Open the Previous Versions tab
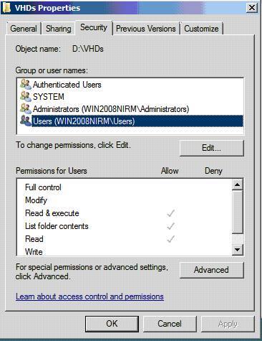The image size is (262, 341). [x=146, y=29]
